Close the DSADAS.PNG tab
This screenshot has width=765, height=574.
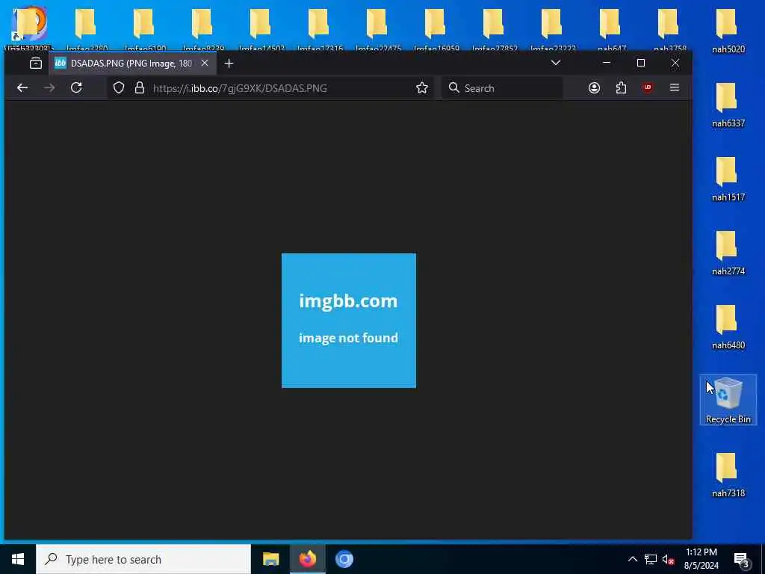point(205,63)
